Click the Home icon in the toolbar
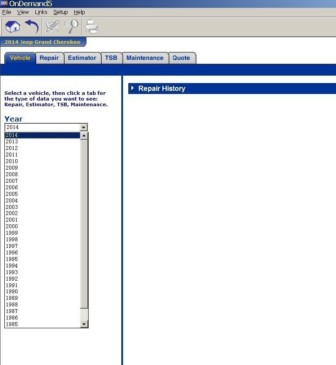 [x=13, y=27]
